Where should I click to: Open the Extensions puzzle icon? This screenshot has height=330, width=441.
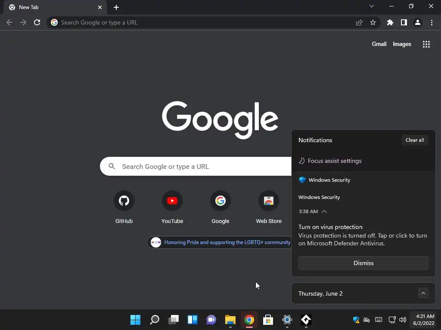(390, 22)
